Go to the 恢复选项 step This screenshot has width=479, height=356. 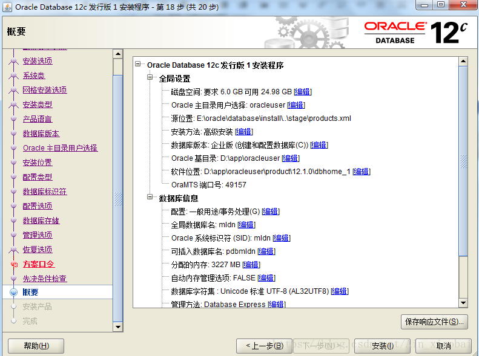pos(38,250)
